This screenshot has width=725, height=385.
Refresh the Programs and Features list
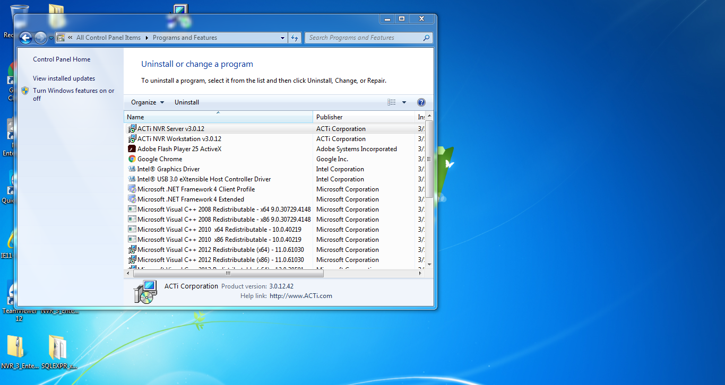pyautogui.click(x=295, y=38)
